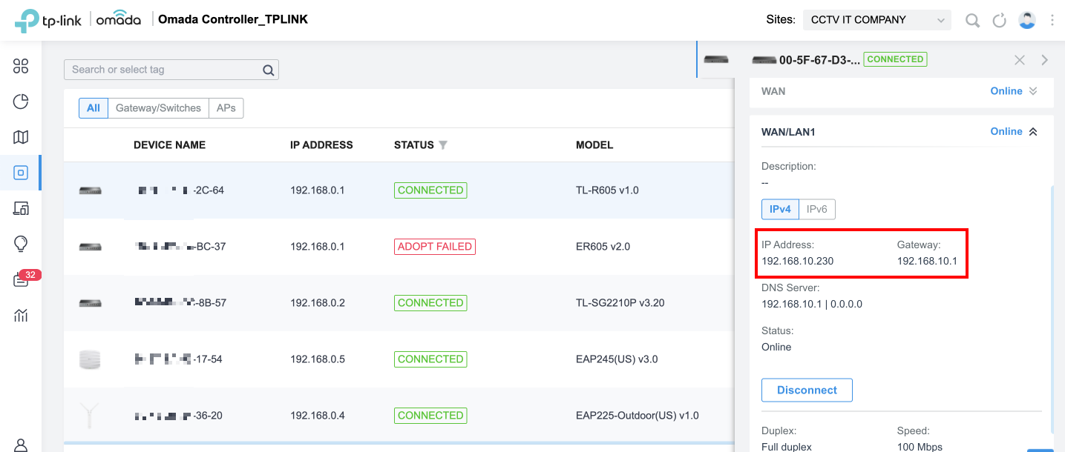Open the STATUS column filter

[x=442, y=145]
